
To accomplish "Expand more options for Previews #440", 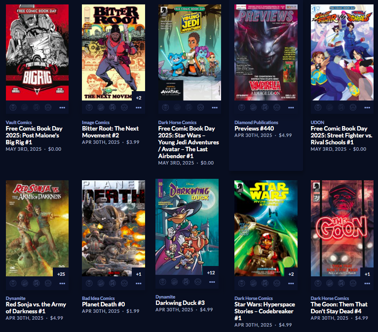I will point(291,107).
